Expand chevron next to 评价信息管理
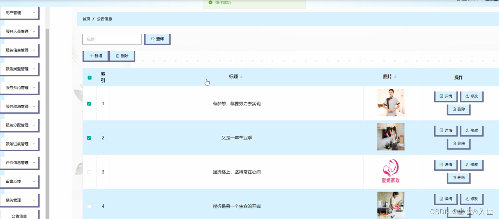499x219 pixels. [x=34, y=163]
